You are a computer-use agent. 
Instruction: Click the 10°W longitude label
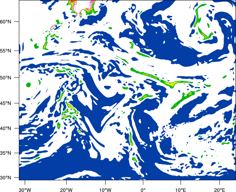point(105,190)
